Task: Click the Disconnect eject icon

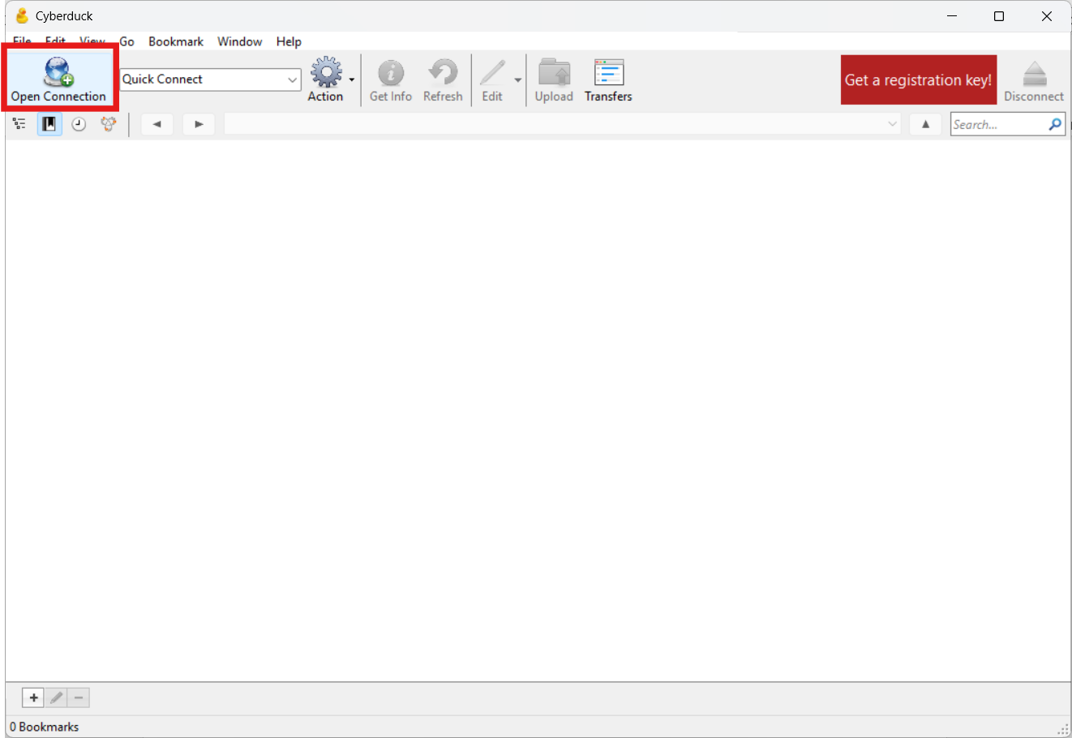Action: [1034, 73]
